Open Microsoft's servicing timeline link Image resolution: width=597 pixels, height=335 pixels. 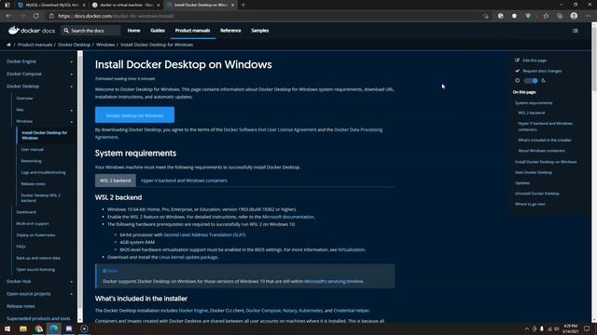(x=334, y=281)
